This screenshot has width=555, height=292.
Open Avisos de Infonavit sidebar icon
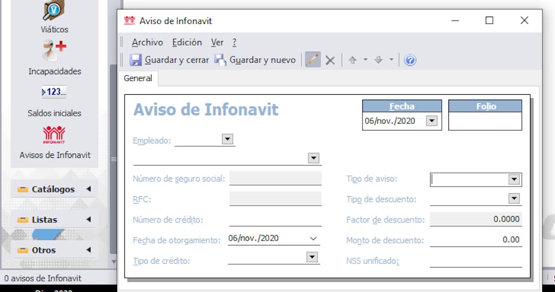coord(54,135)
